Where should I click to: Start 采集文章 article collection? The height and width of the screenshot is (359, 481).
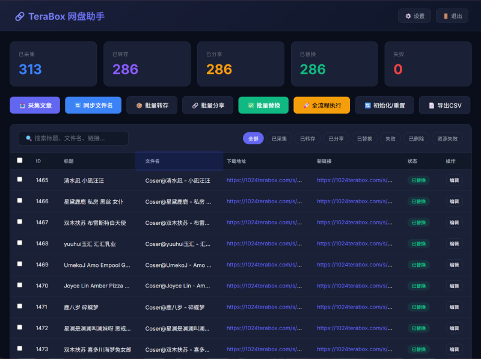[x=35, y=105]
